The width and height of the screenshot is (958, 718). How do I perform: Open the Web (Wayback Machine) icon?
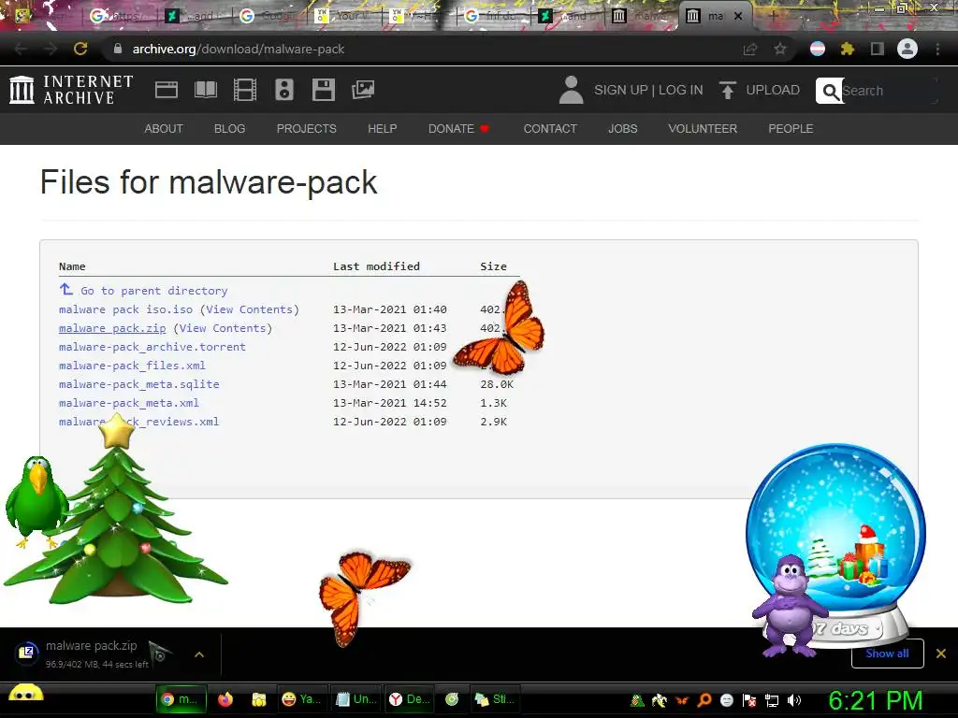pyautogui.click(x=167, y=90)
